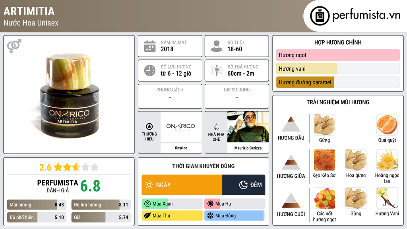
Task: Click the Quả quýt orange image
Action: (x=387, y=124)
